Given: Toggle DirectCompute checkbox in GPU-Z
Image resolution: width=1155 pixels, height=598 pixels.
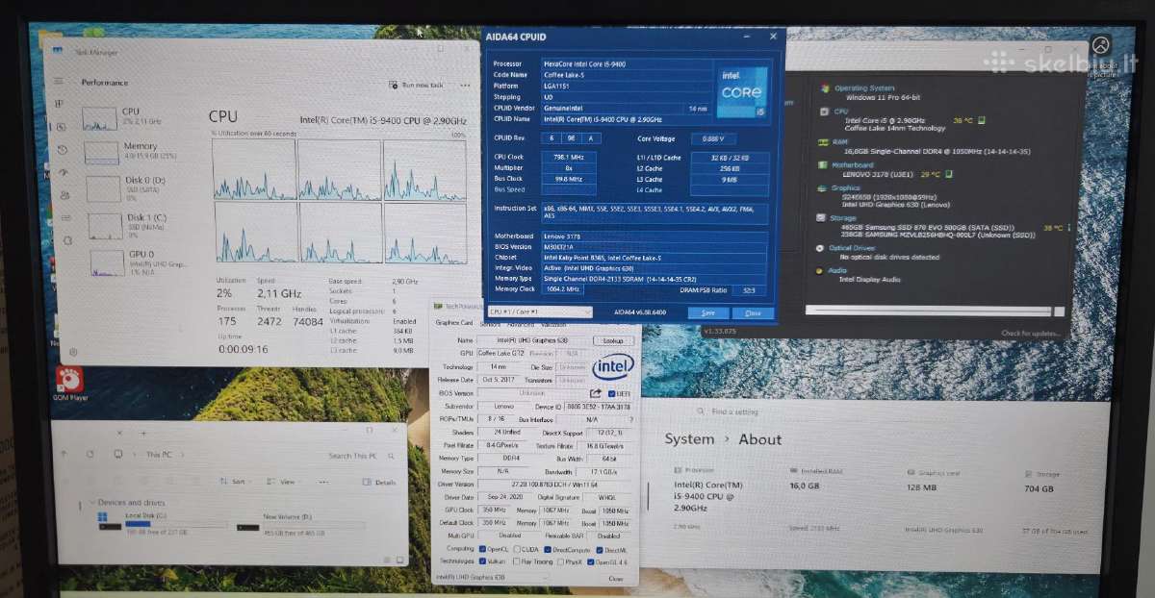Looking at the screenshot, I should point(549,549).
